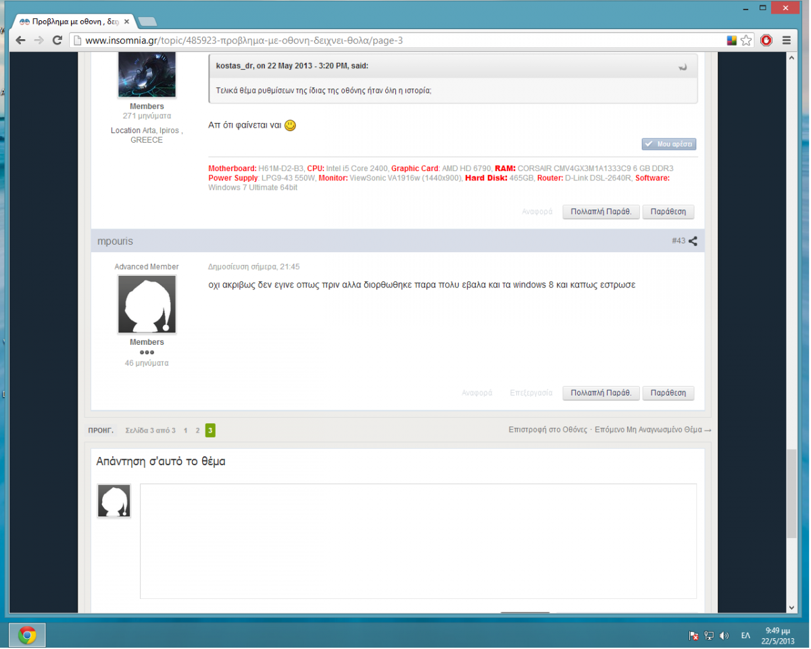Screen dimensions: 811x649
Task: Click the Δημοσίευση σήμερα, 21:45 timestamp
Action: click(254, 267)
